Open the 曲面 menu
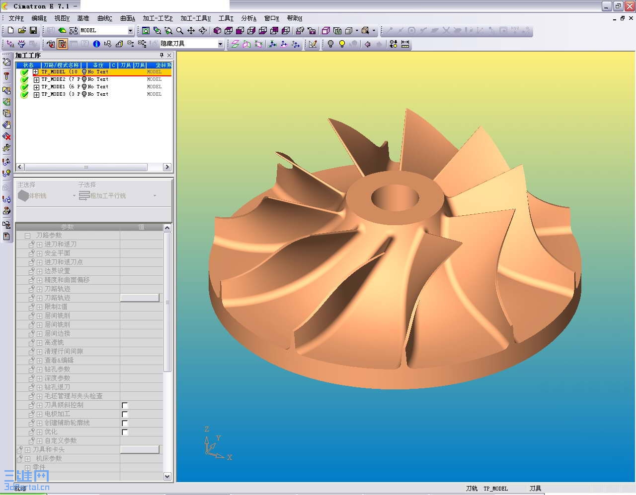 (128, 18)
